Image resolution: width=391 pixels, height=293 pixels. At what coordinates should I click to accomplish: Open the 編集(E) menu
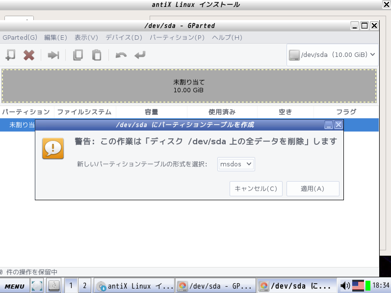pos(55,38)
